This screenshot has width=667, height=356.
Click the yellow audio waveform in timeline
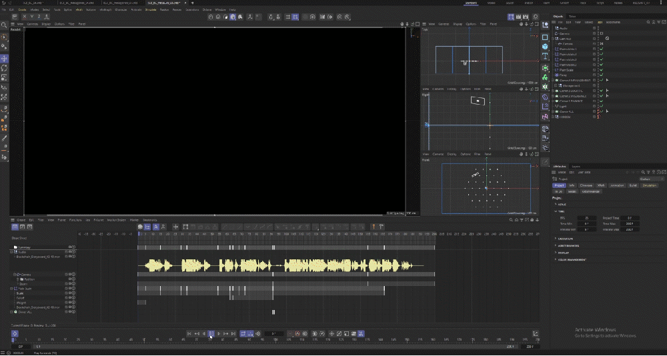(x=280, y=266)
